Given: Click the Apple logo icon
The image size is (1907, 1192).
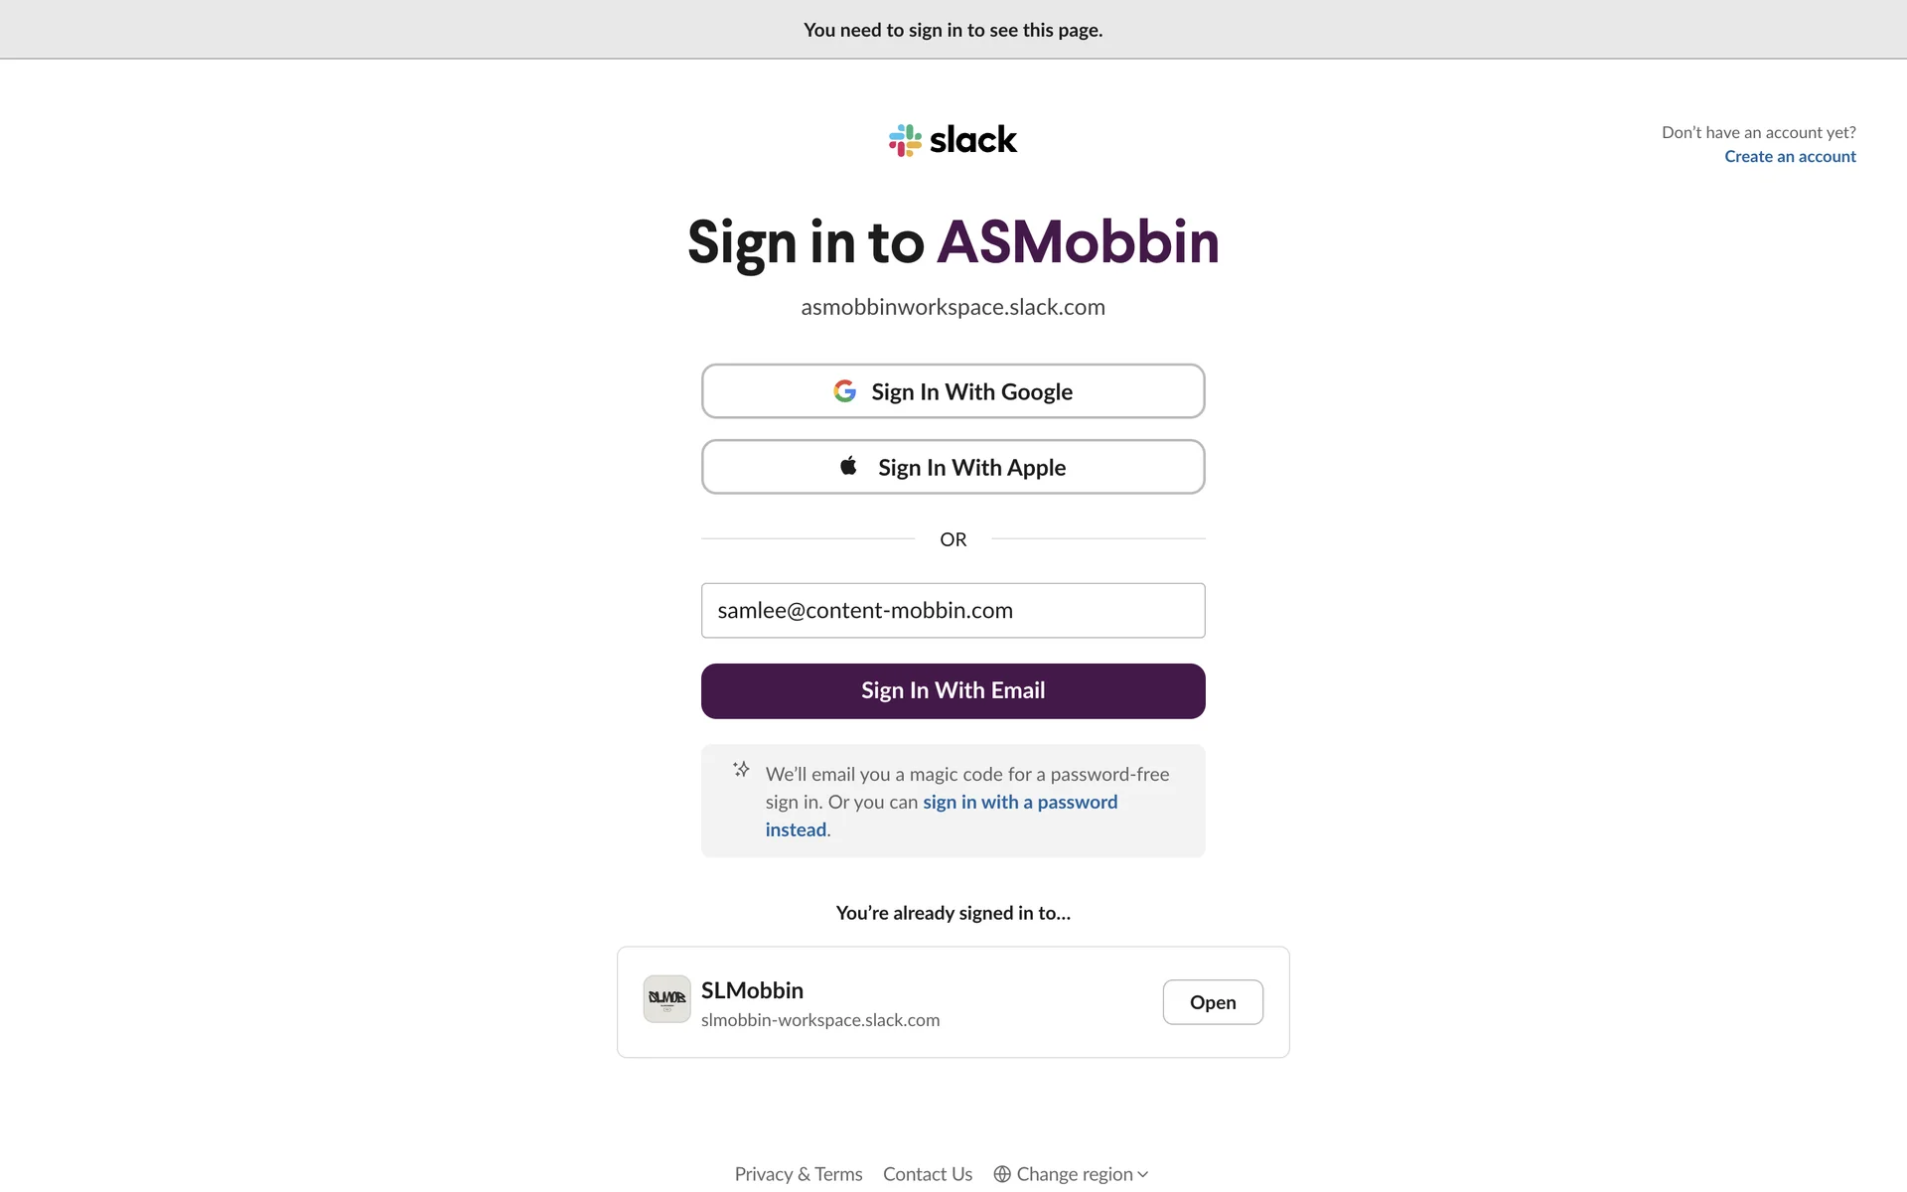Looking at the screenshot, I should pyautogui.click(x=848, y=466).
